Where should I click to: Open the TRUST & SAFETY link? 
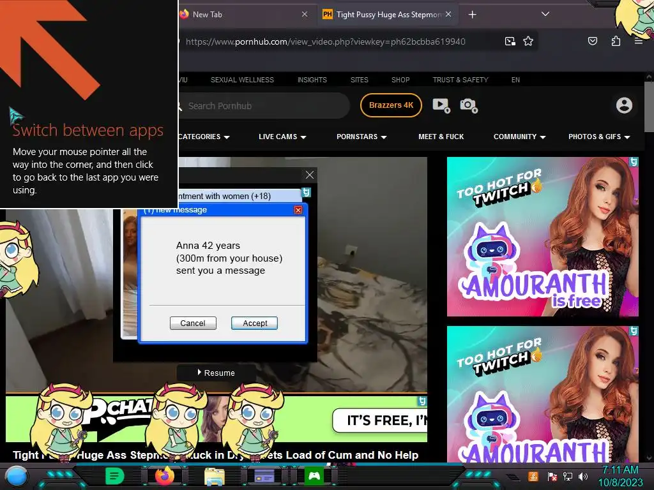(460, 80)
